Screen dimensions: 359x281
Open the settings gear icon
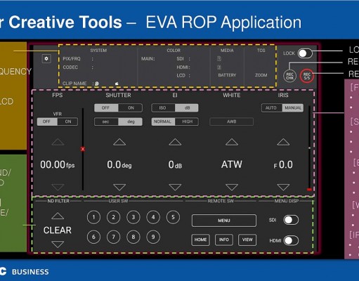click(46, 58)
